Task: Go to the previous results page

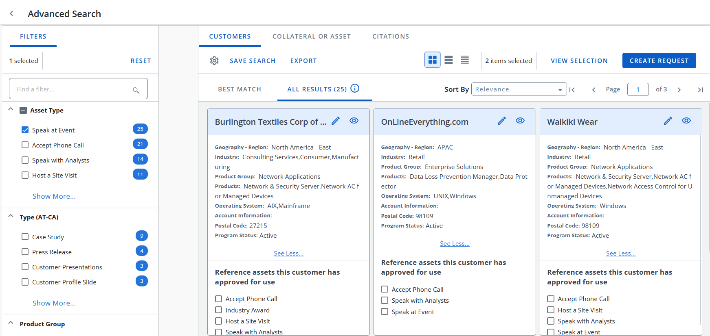Action: [x=593, y=90]
